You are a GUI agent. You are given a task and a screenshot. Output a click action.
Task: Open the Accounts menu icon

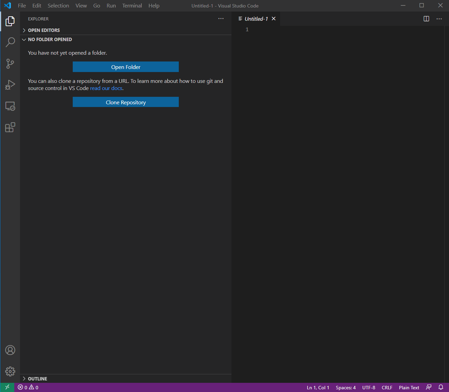[10, 350]
